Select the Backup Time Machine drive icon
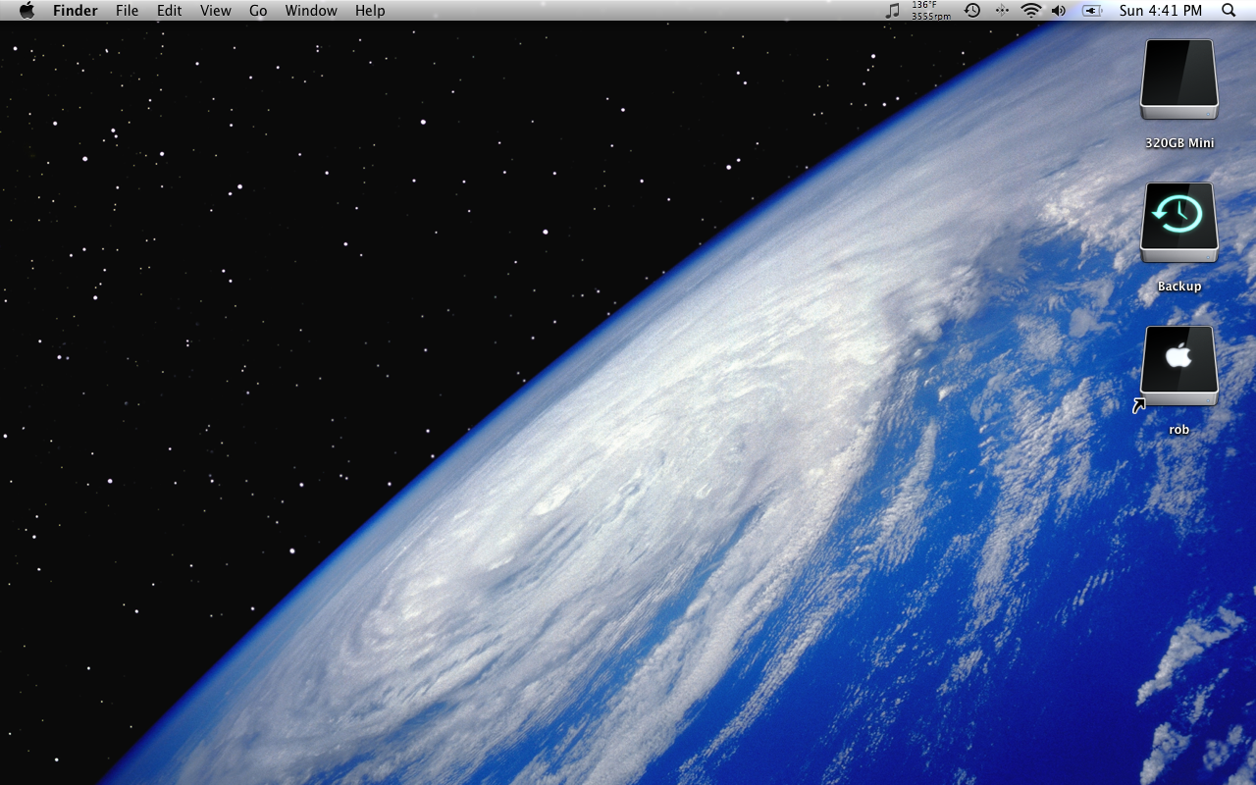The width and height of the screenshot is (1256, 785). [1179, 223]
